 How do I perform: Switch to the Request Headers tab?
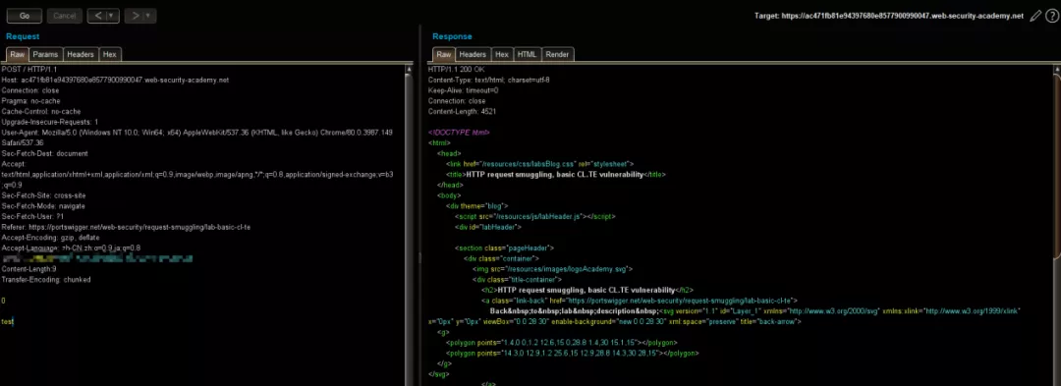tap(81, 54)
